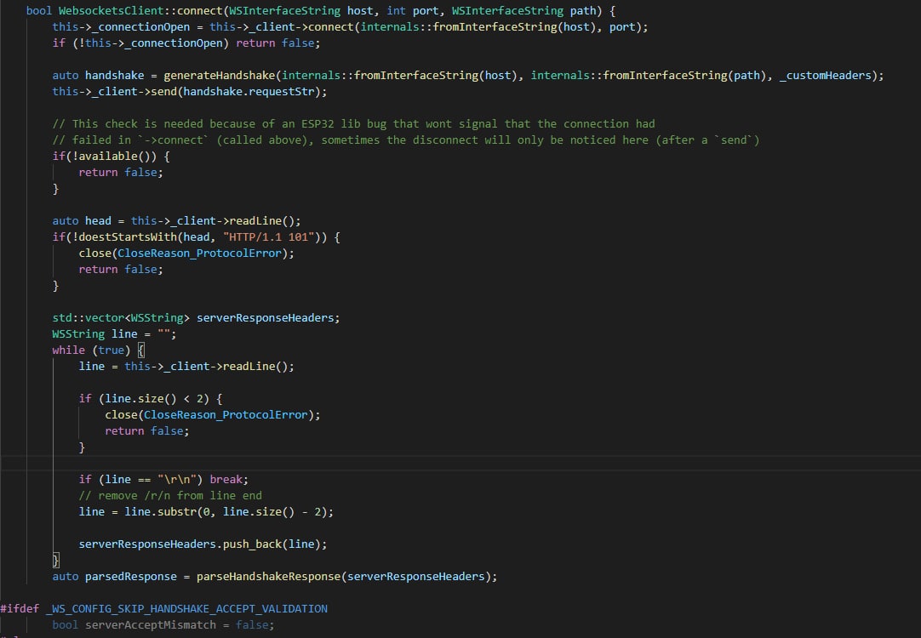Click the comment mentioning ESP32 lib bug
Viewport: 921px width, 638px height.
click(x=353, y=124)
